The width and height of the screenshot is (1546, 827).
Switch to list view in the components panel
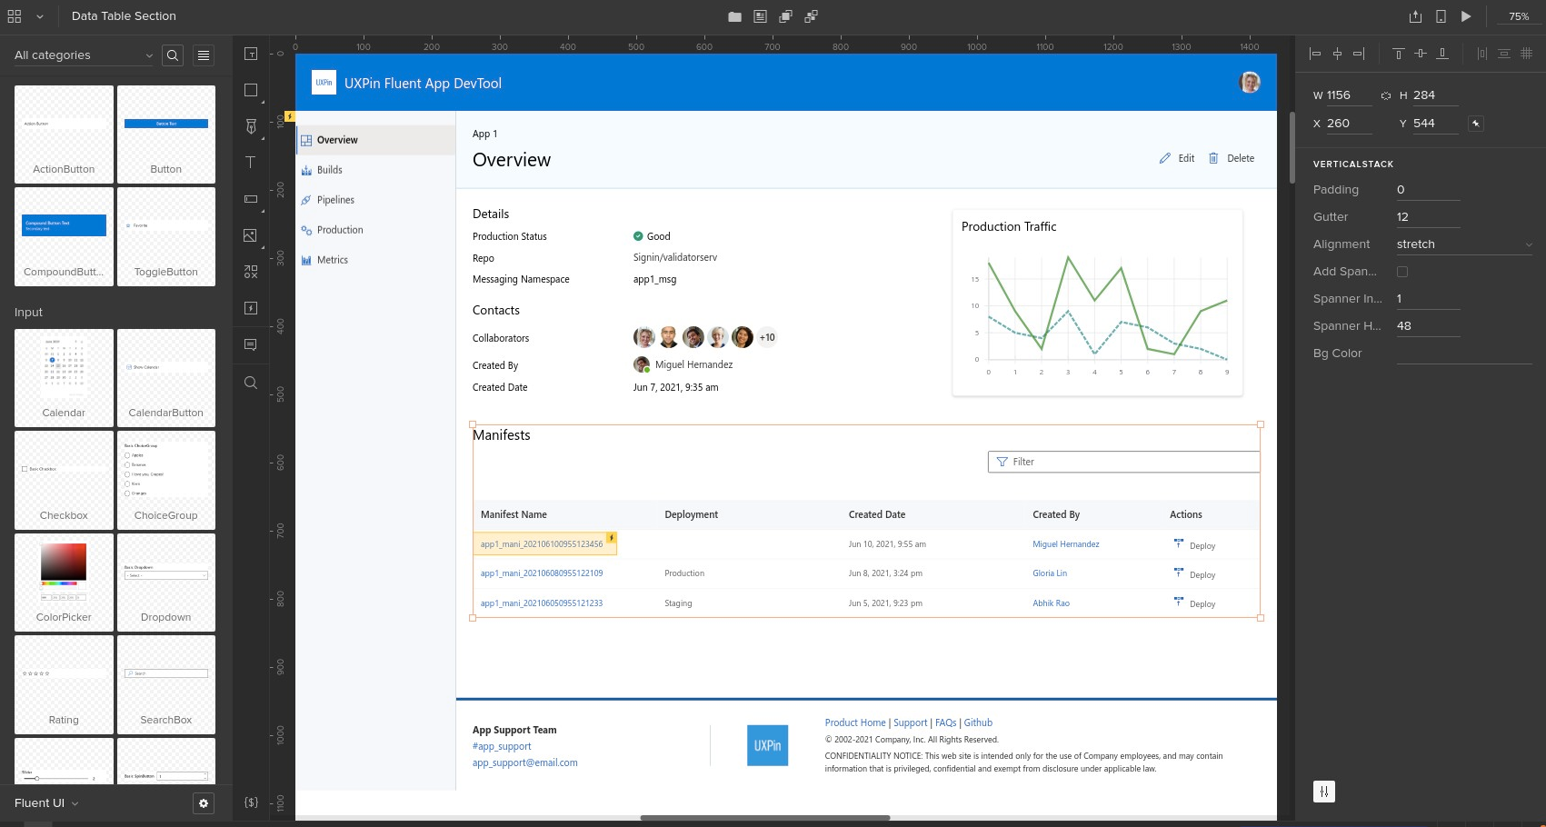203,55
